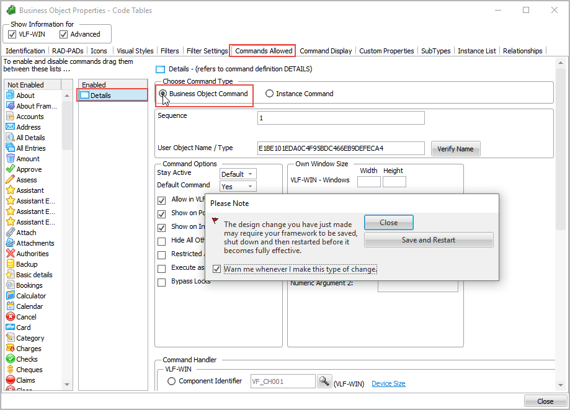Switch to the Icons tab
The image size is (570, 410).
click(x=99, y=51)
